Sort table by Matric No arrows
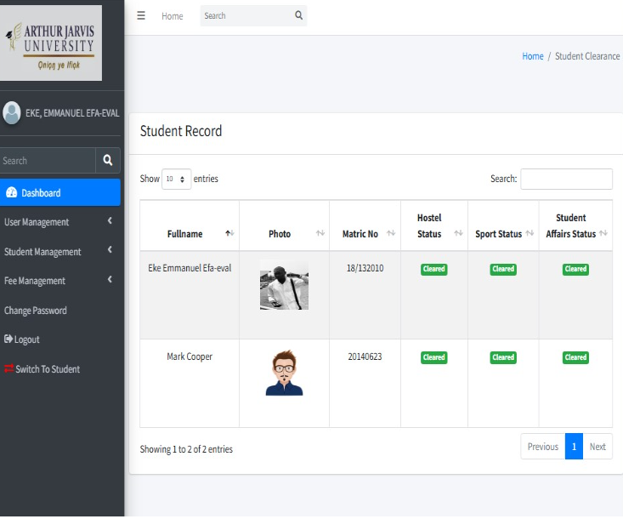This screenshot has width=623, height=519. tap(391, 233)
